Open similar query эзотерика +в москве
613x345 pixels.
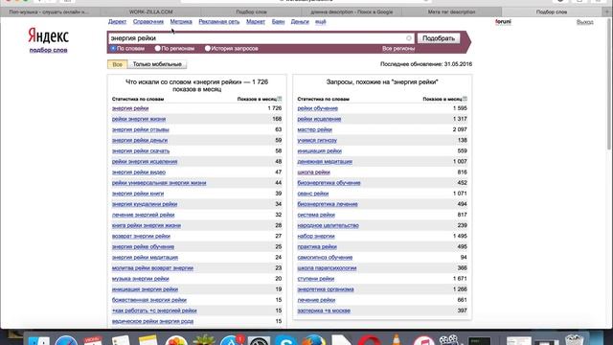(x=324, y=310)
